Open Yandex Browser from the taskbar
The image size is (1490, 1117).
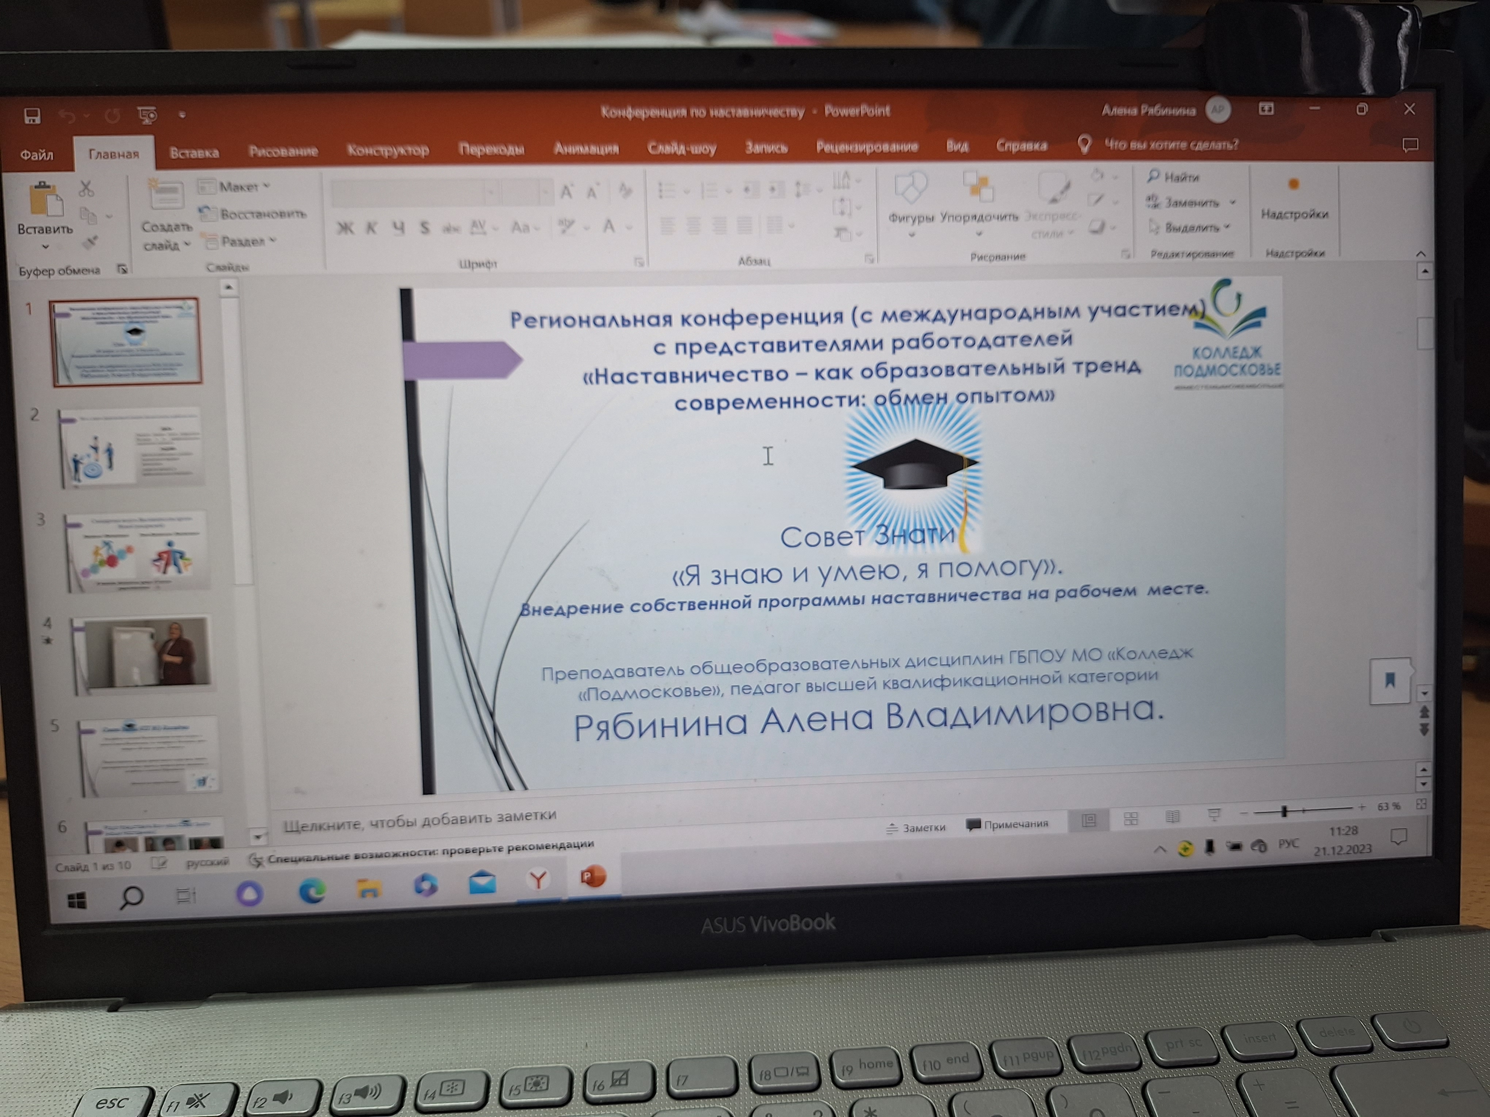click(538, 879)
